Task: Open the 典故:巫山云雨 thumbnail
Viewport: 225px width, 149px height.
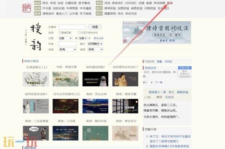Action: (x=95, y=106)
